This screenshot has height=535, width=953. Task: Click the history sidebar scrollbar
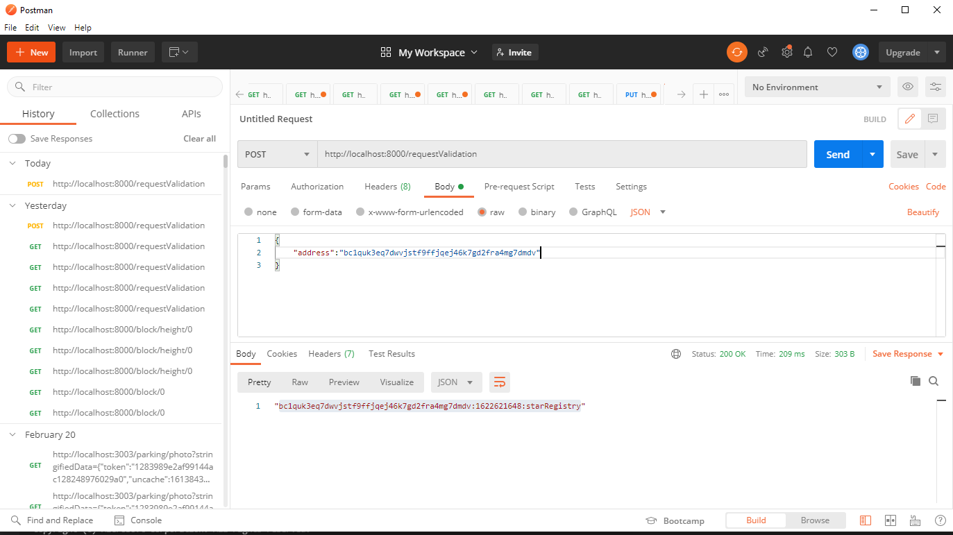click(x=225, y=161)
